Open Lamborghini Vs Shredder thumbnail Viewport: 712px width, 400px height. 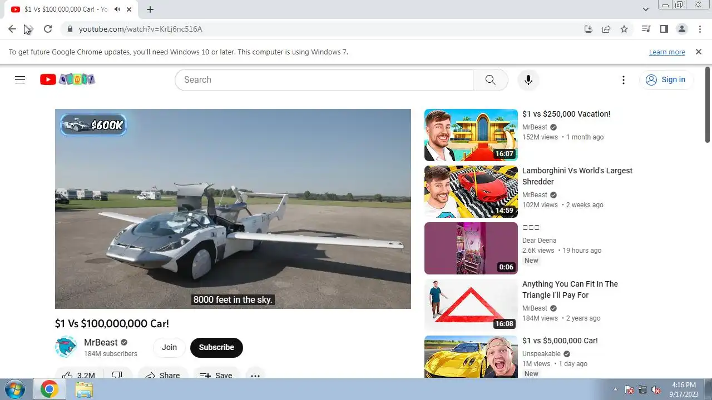click(471, 192)
